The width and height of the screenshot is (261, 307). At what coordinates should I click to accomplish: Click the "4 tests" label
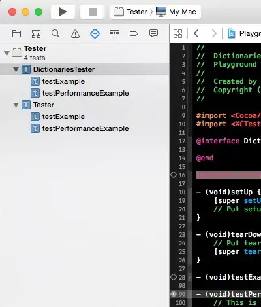coord(35,58)
